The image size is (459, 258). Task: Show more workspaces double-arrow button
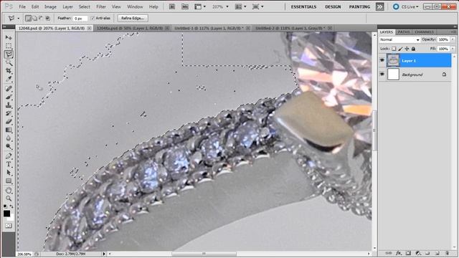pos(379,6)
